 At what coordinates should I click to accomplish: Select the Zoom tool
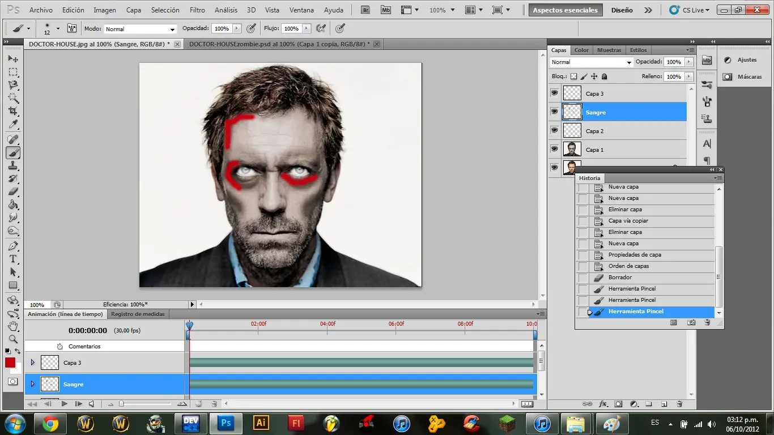click(13, 339)
